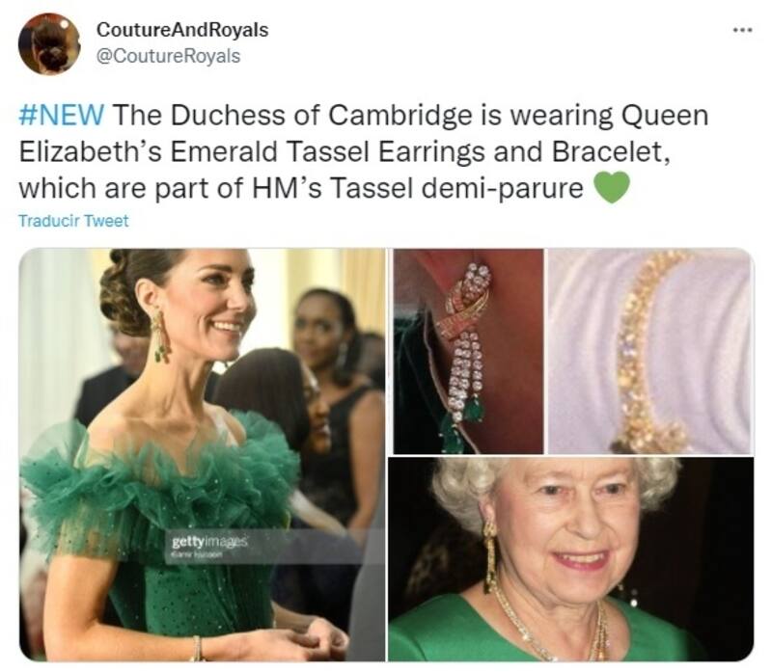Open the CoutureAndRoyals display name
This screenshot has width=772, height=672.
[182, 30]
